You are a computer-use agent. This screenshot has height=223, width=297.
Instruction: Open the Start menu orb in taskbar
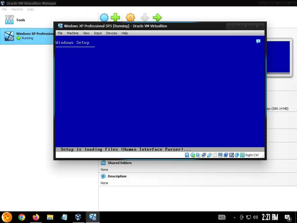coord(7,217)
